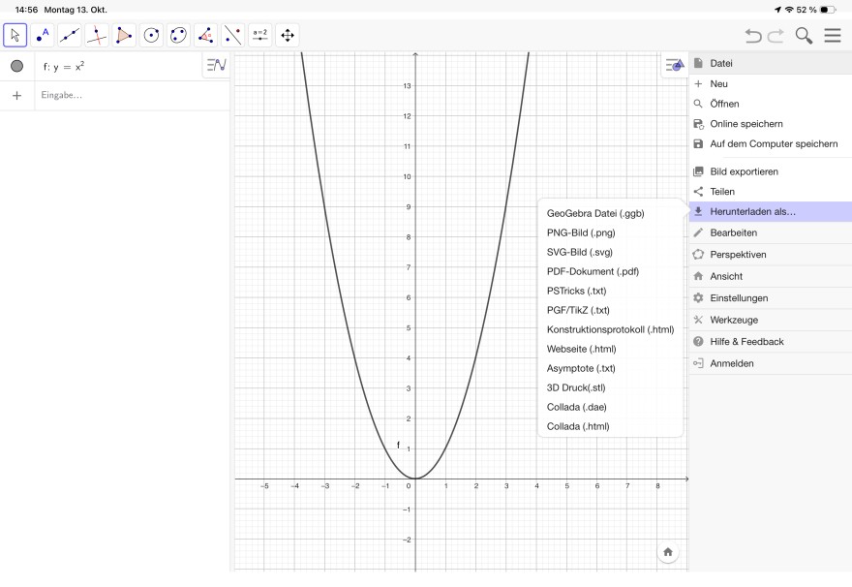Click Anmelden to sign in

(x=770, y=363)
